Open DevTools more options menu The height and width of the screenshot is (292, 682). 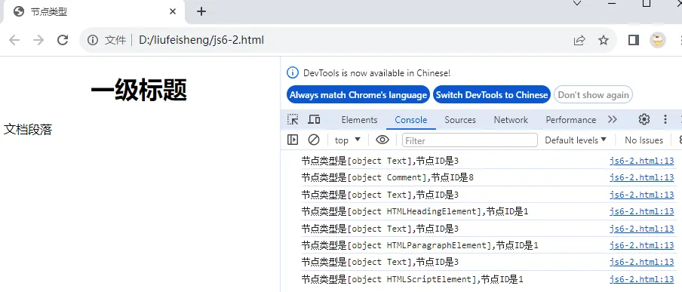(x=665, y=120)
